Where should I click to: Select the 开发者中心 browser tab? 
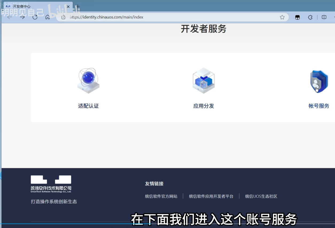click(37, 6)
